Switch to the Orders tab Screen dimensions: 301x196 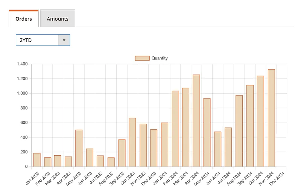[23, 19]
